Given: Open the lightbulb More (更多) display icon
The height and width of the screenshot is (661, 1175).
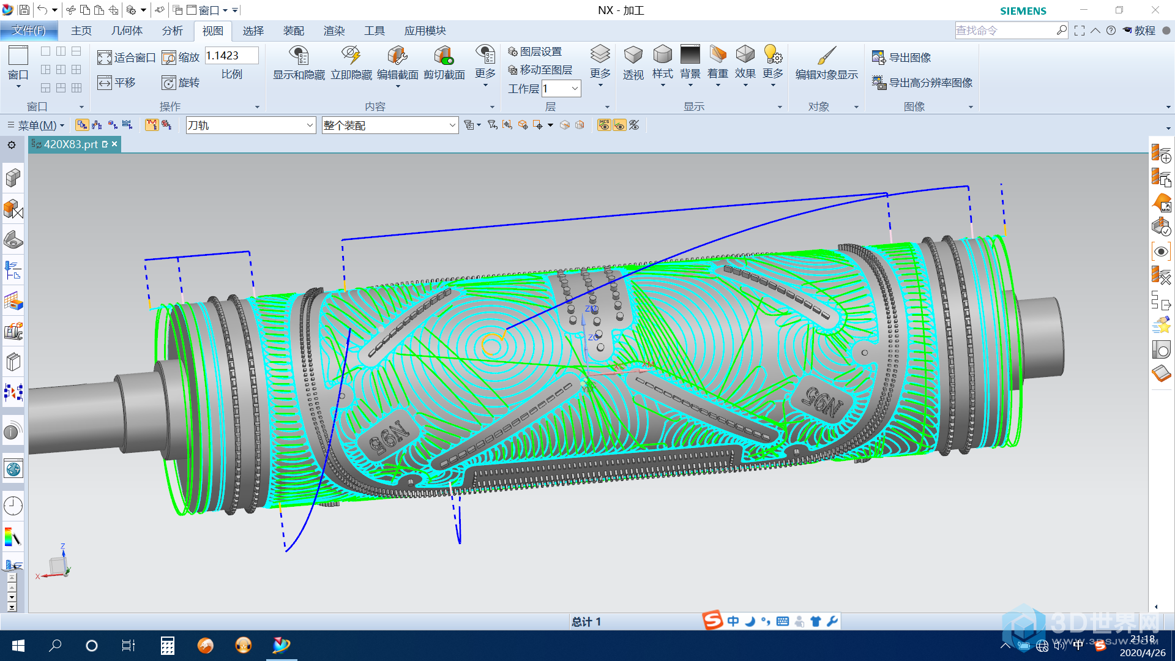Looking at the screenshot, I should click(x=773, y=54).
